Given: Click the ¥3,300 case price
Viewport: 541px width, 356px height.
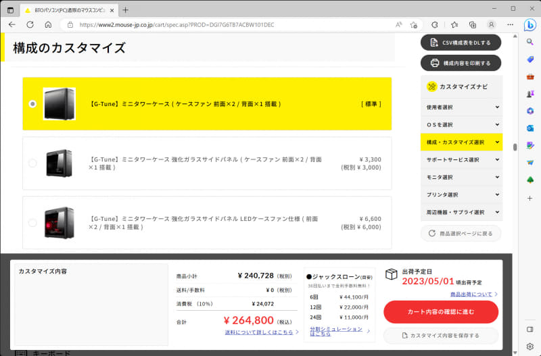Looking at the screenshot, I should (x=370, y=159).
